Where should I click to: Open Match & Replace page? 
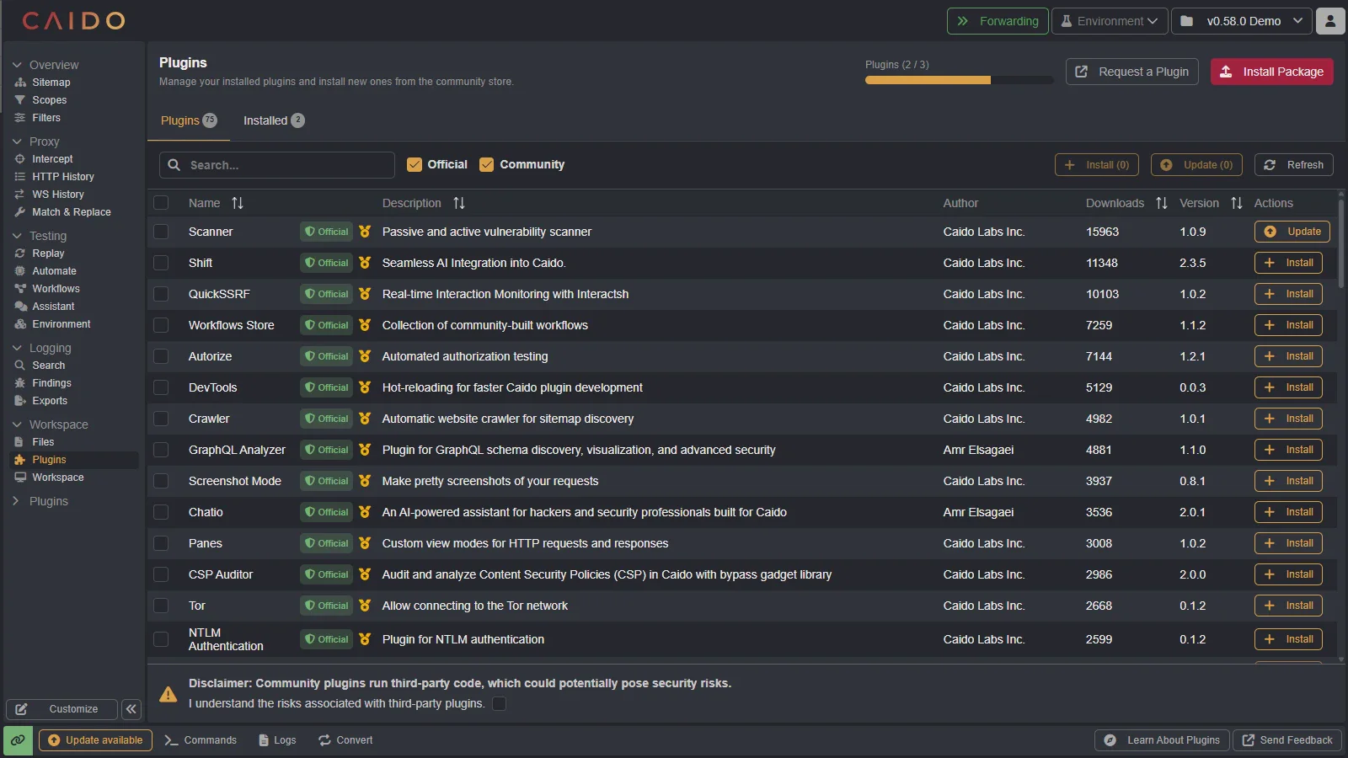(x=71, y=212)
